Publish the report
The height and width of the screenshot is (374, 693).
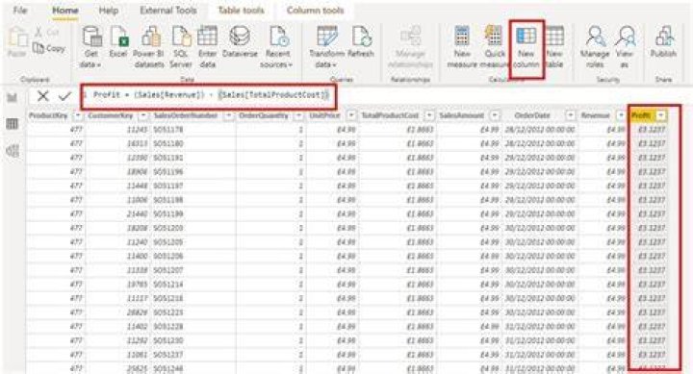point(663,42)
